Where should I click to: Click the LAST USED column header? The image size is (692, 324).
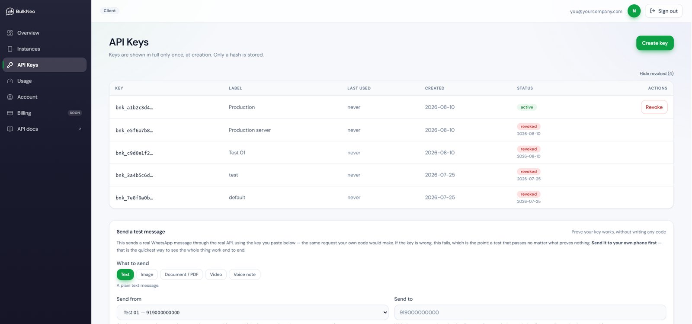click(359, 88)
